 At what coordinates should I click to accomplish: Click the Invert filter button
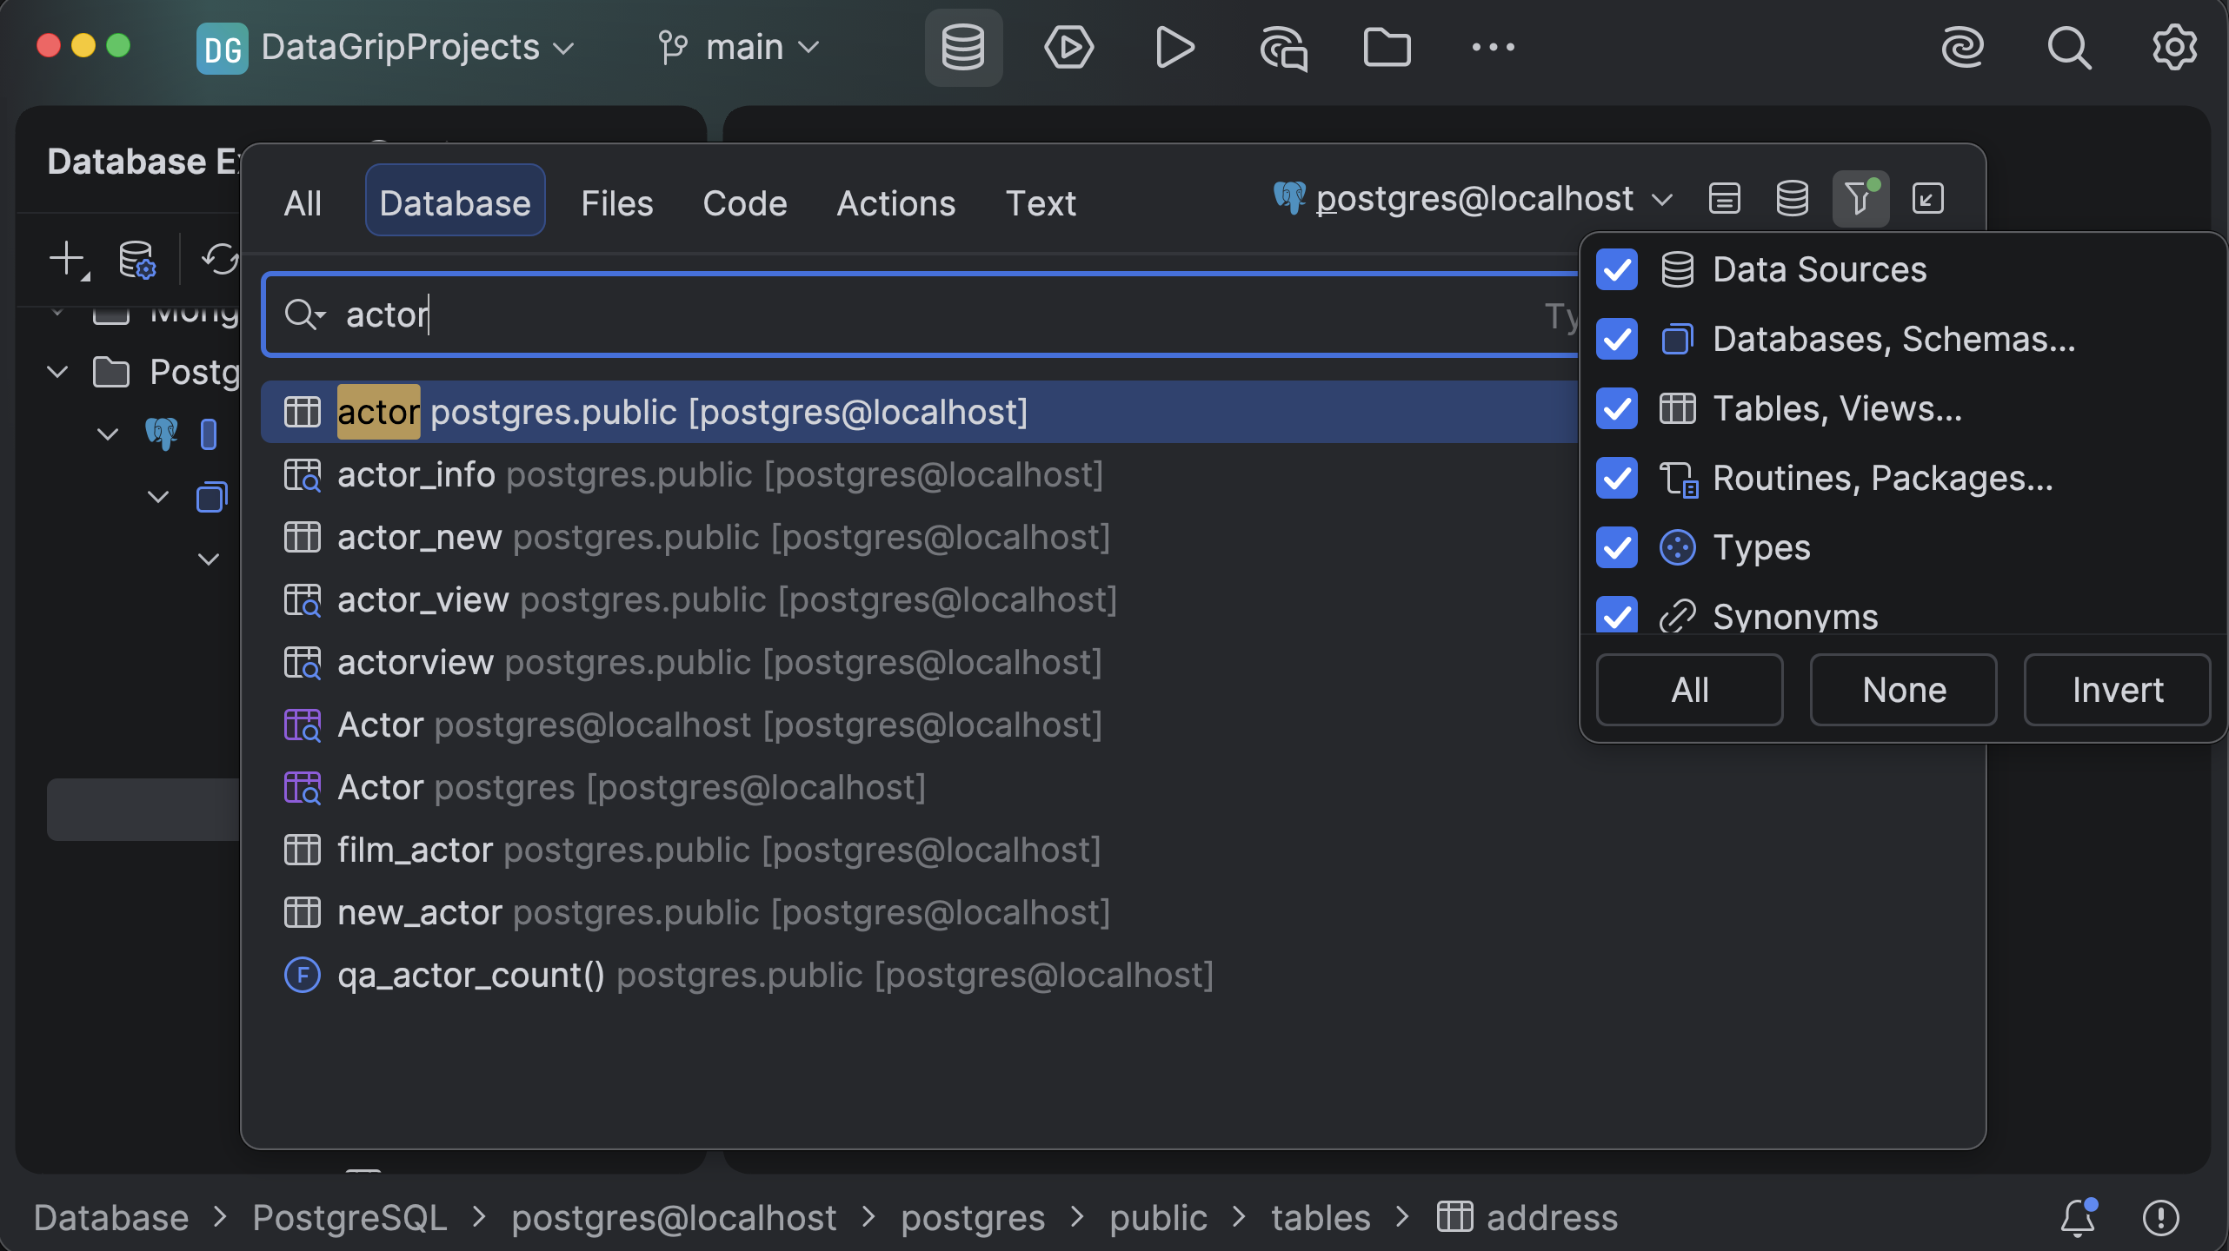click(2118, 690)
